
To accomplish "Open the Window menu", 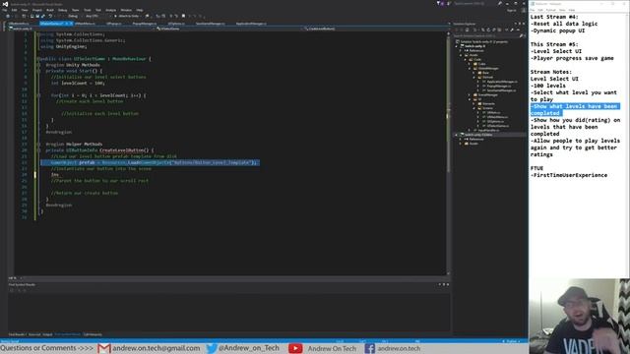I will pos(126,10).
